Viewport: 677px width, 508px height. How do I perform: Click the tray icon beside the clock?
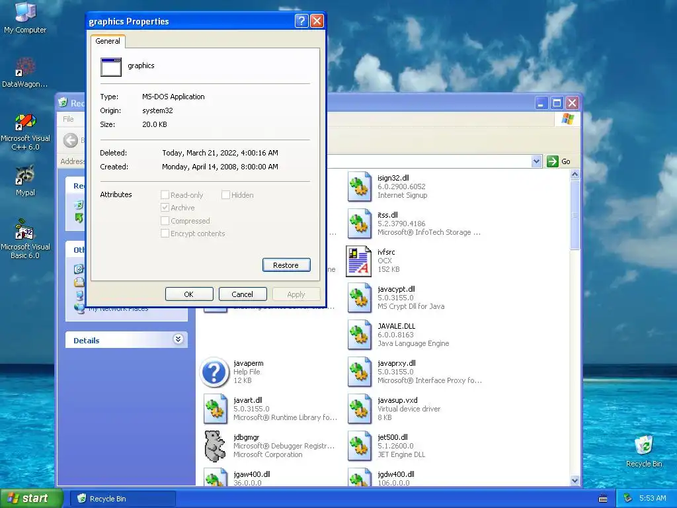pyautogui.click(x=628, y=498)
